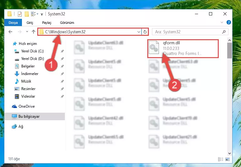Click the pin icon next to Yerel Disk (D:)
241x167 pixels.
coord(62,59)
